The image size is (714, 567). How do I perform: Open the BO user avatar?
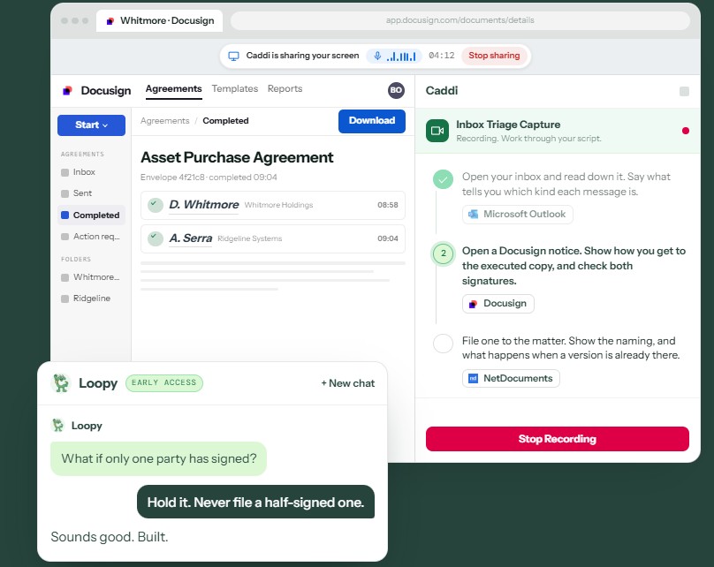(x=396, y=90)
